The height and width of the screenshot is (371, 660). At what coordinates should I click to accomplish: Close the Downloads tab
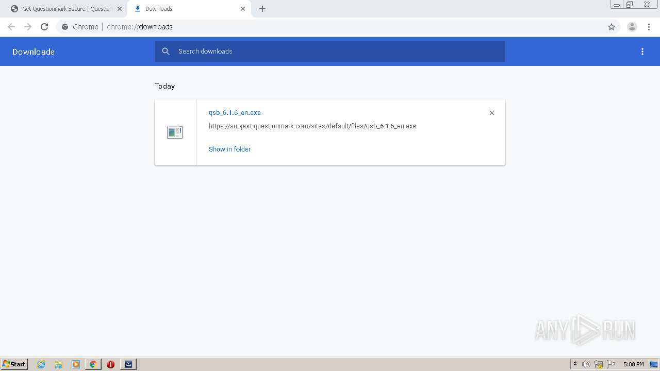(243, 9)
